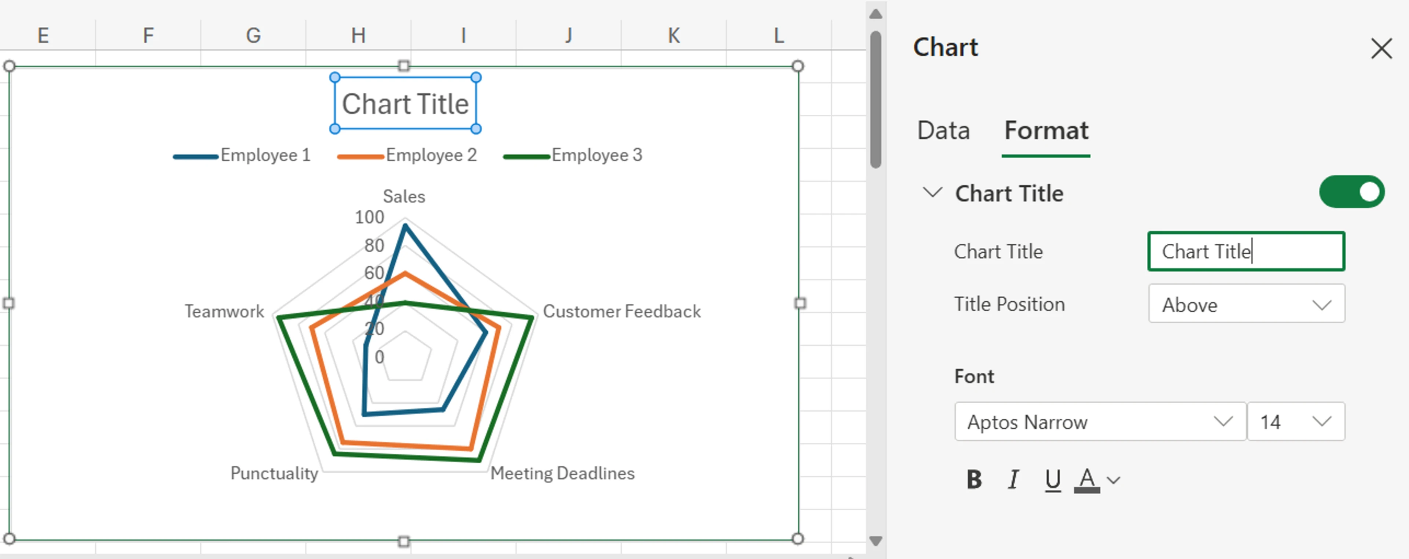Click the Teamwork axis label
The height and width of the screenshot is (559, 1409).
click(224, 311)
